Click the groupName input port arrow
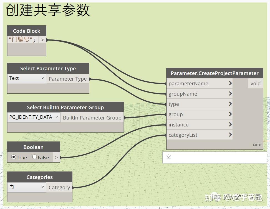Image resolution: width=270 pixels, height=209 pixels. (230, 94)
